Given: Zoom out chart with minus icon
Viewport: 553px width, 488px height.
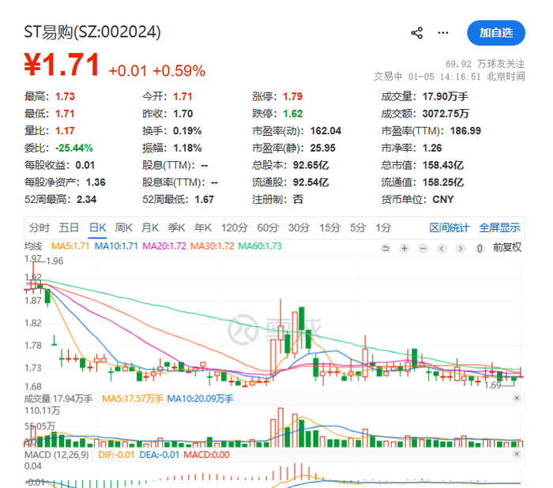Looking at the screenshot, I should pyautogui.click(x=423, y=249).
